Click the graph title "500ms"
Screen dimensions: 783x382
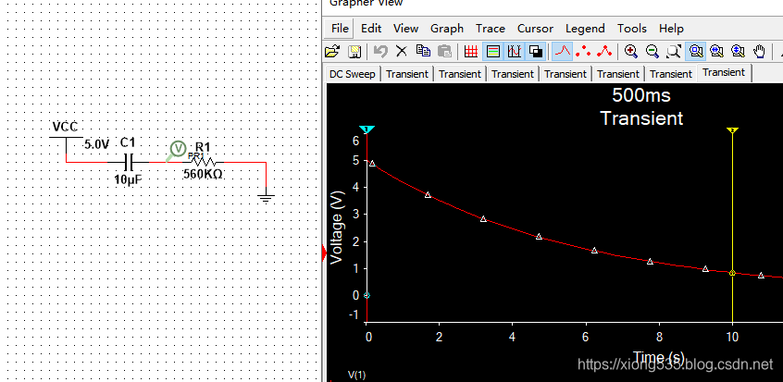click(x=641, y=95)
